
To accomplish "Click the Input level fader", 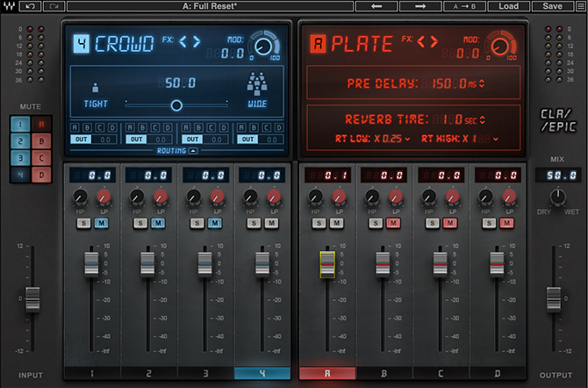I will pyautogui.click(x=32, y=299).
